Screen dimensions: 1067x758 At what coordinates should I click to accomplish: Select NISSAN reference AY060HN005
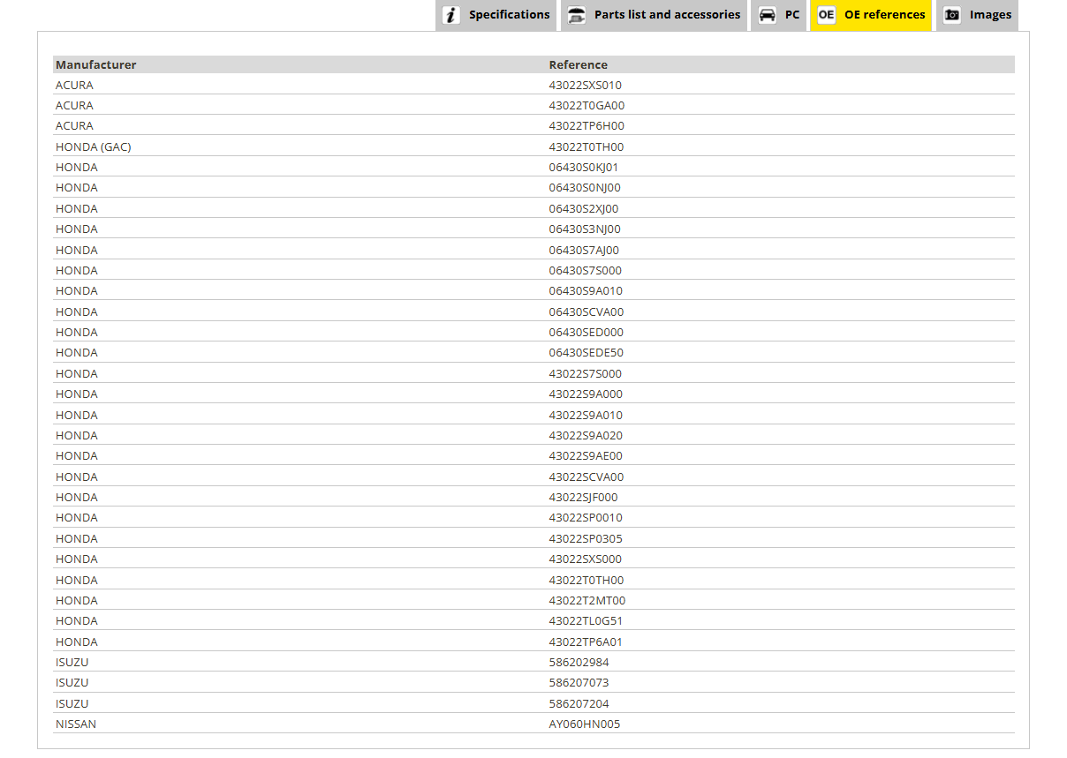[x=585, y=724]
